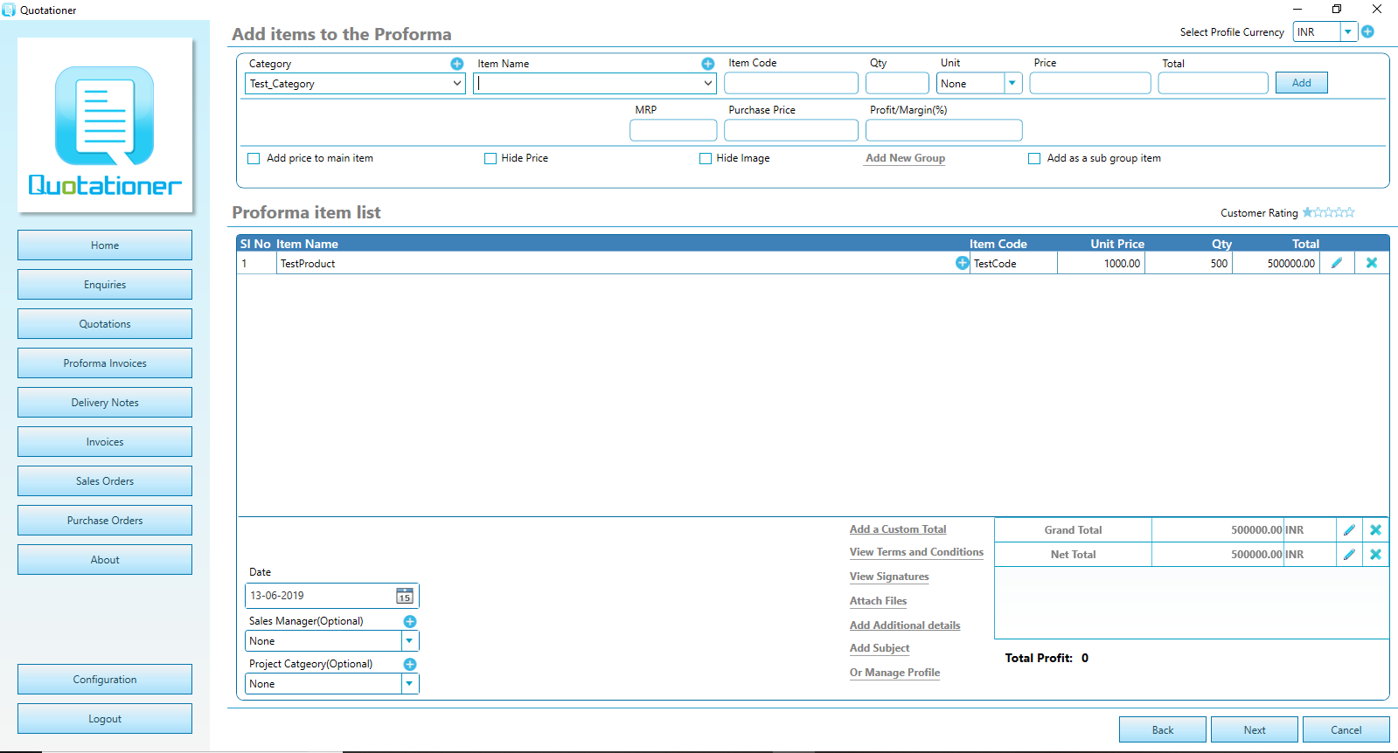Open Invoices section
1398x753 pixels.
[x=105, y=442]
